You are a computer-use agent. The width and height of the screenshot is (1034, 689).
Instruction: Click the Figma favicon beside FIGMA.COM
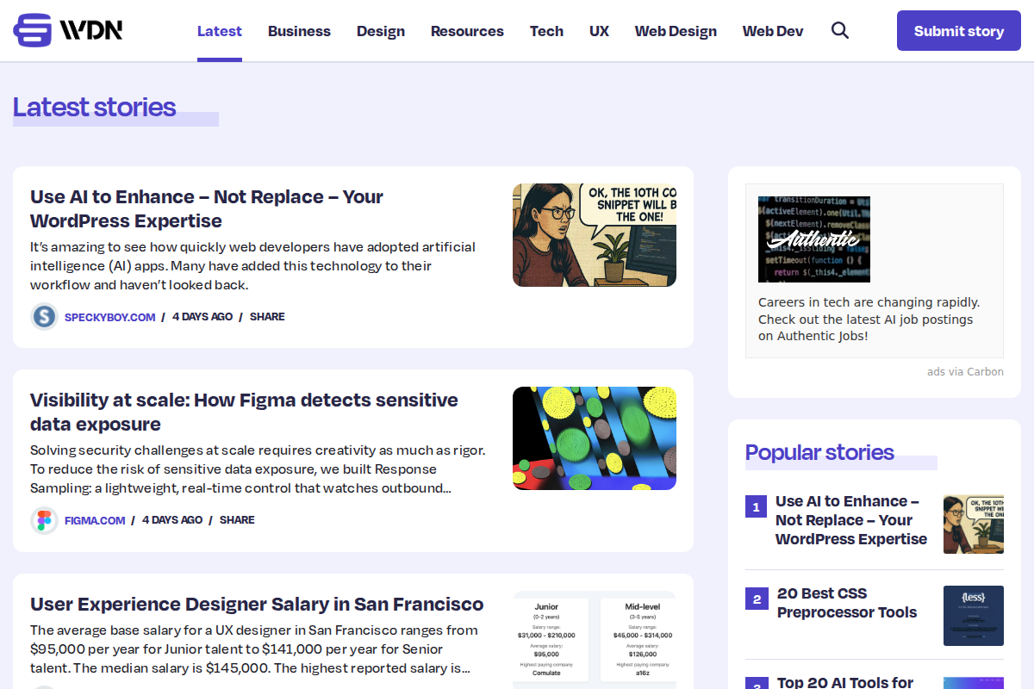pyautogui.click(x=44, y=519)
